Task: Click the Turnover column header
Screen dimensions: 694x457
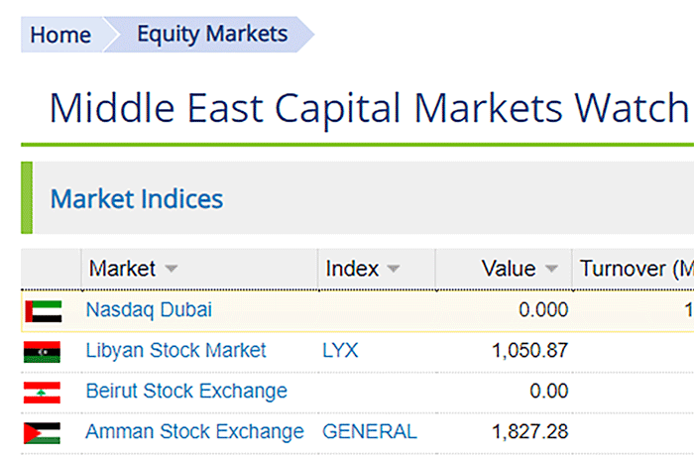Action: tap(634, 269)
